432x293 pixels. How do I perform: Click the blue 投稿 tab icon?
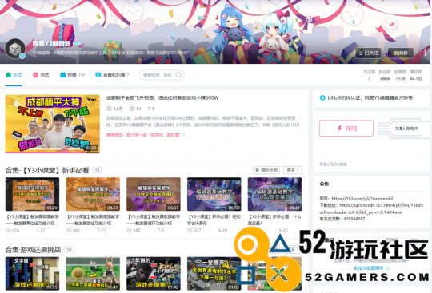63,75
